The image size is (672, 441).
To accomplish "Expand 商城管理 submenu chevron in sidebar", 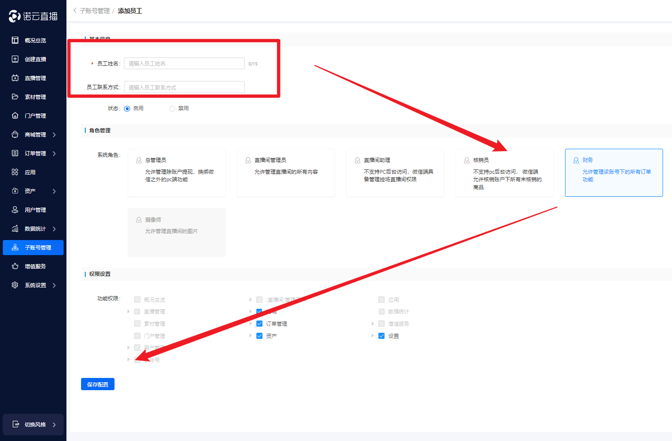I will (54, 135).
